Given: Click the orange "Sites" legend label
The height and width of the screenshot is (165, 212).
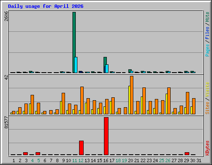Looking at the screenshot, I should tap(207, 108).
